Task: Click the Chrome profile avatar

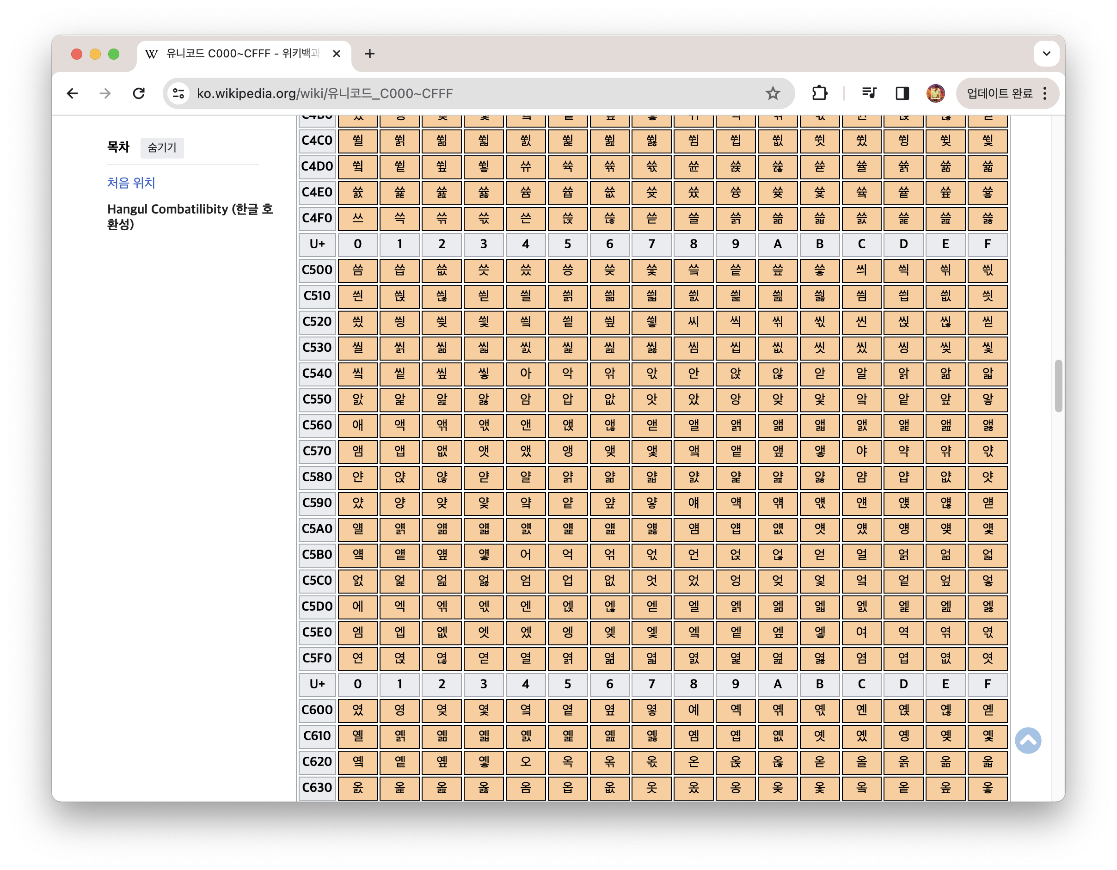Action: [935, 93]
